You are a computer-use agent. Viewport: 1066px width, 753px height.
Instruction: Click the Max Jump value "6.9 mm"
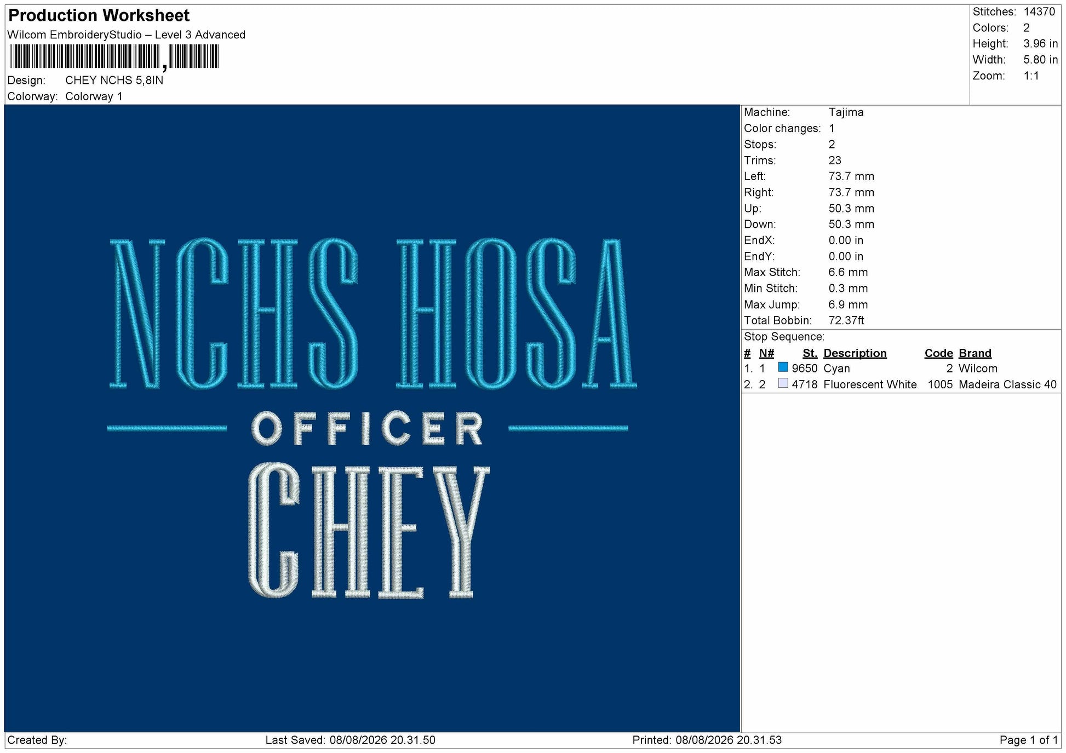point(848,304)
